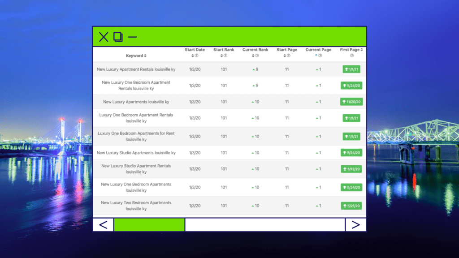Select 'New Luxury Studio Apartments louisville ky' keyword
459x258 pixels.
tap(136, 153)
